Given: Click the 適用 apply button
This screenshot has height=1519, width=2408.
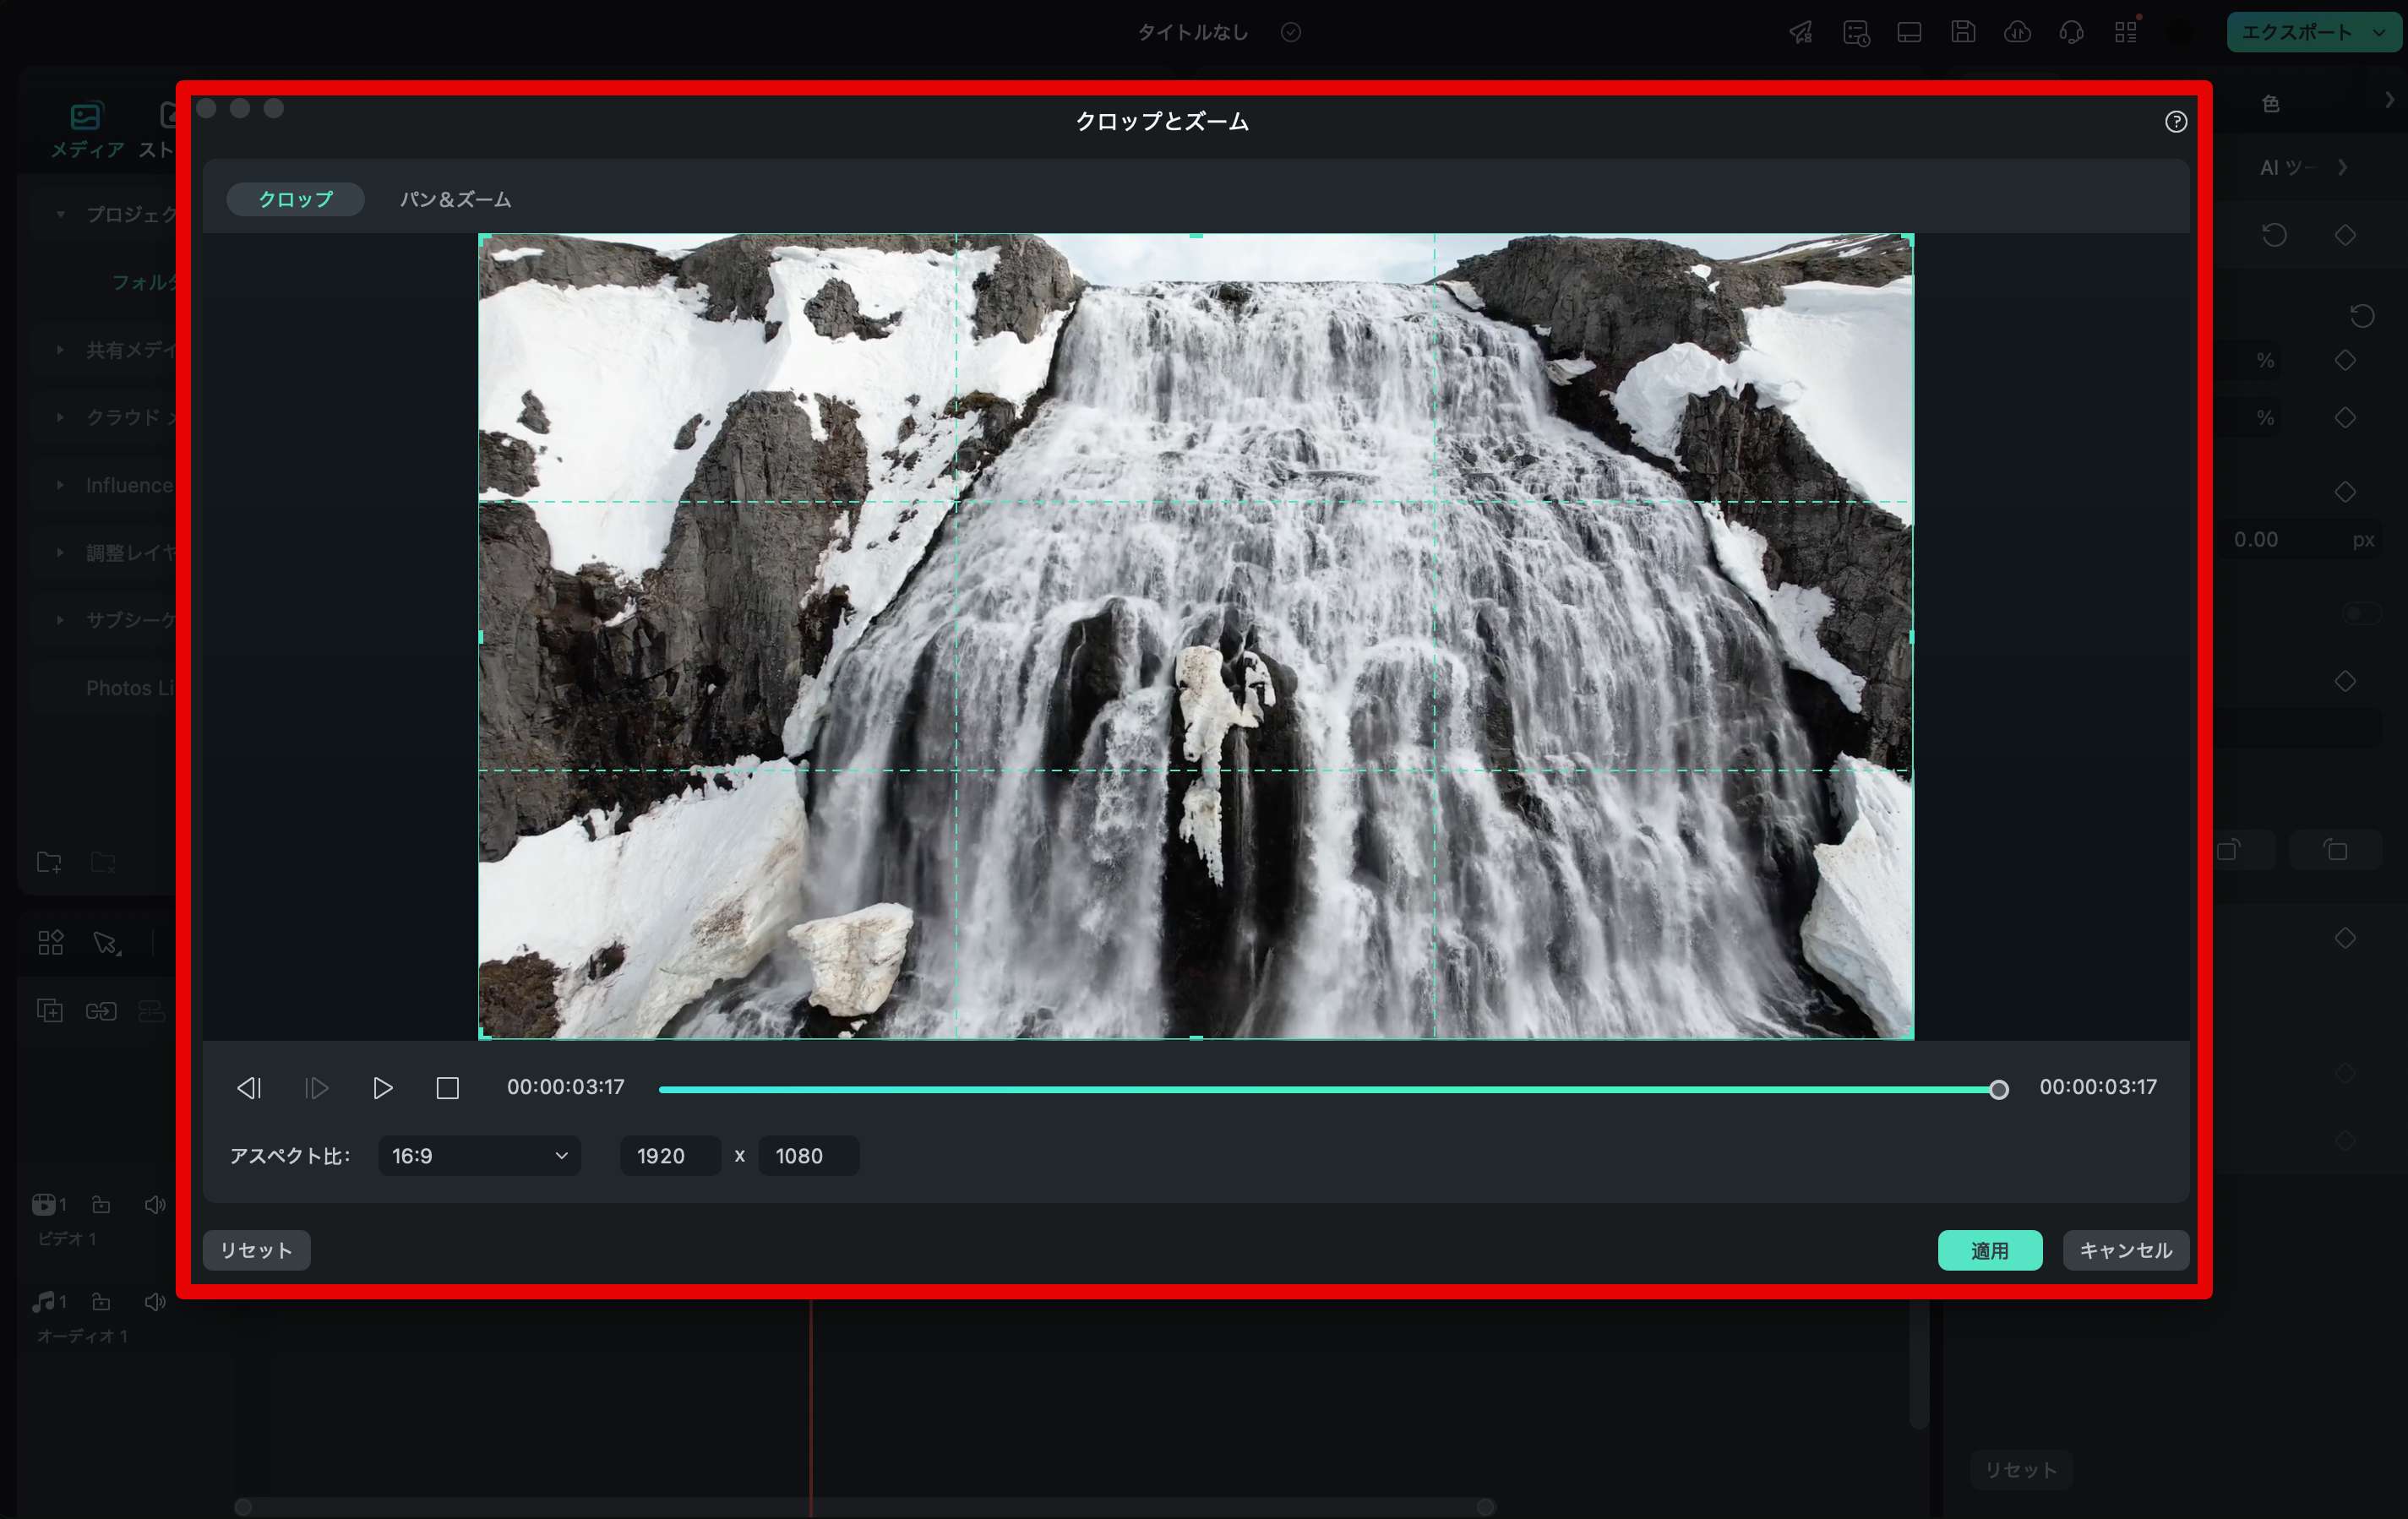Looking at the screenshot, I should coord(1989,1251).
